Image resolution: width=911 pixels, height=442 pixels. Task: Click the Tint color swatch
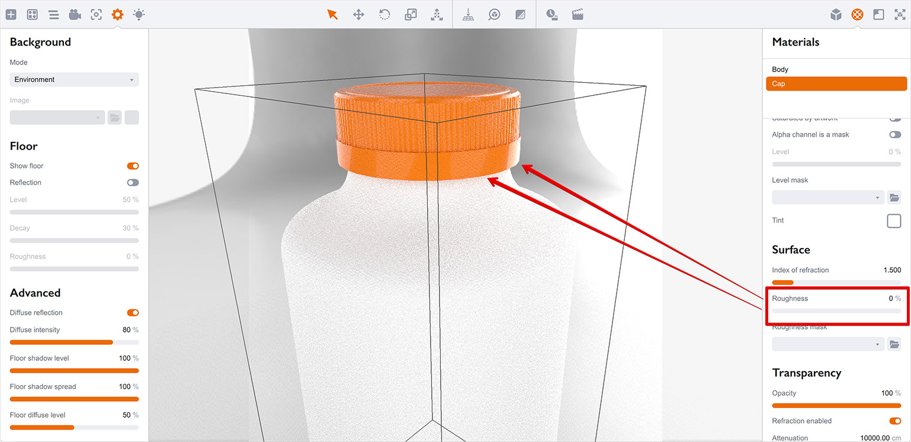894,221
